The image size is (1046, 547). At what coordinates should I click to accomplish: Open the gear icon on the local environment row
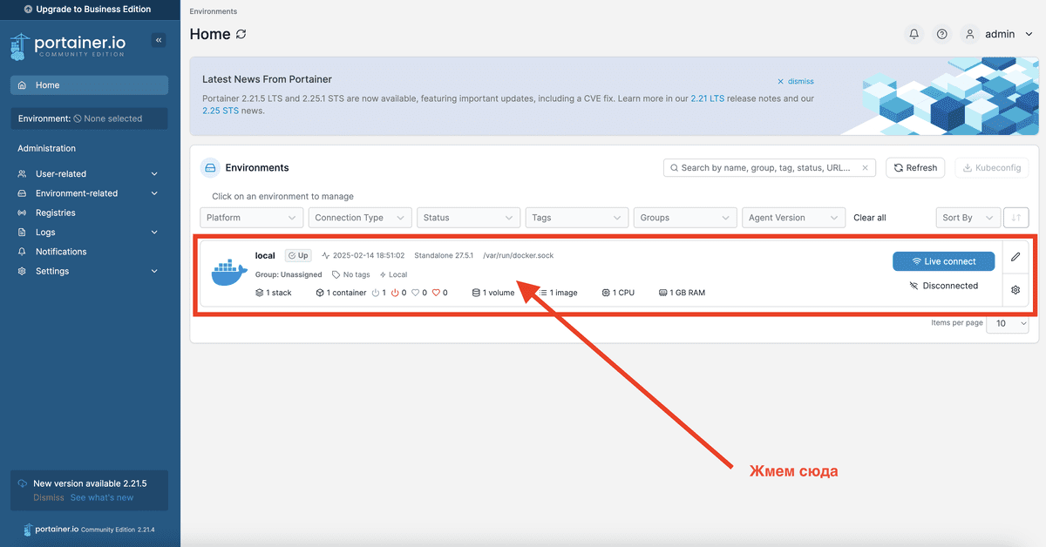tap(1015, 290)
